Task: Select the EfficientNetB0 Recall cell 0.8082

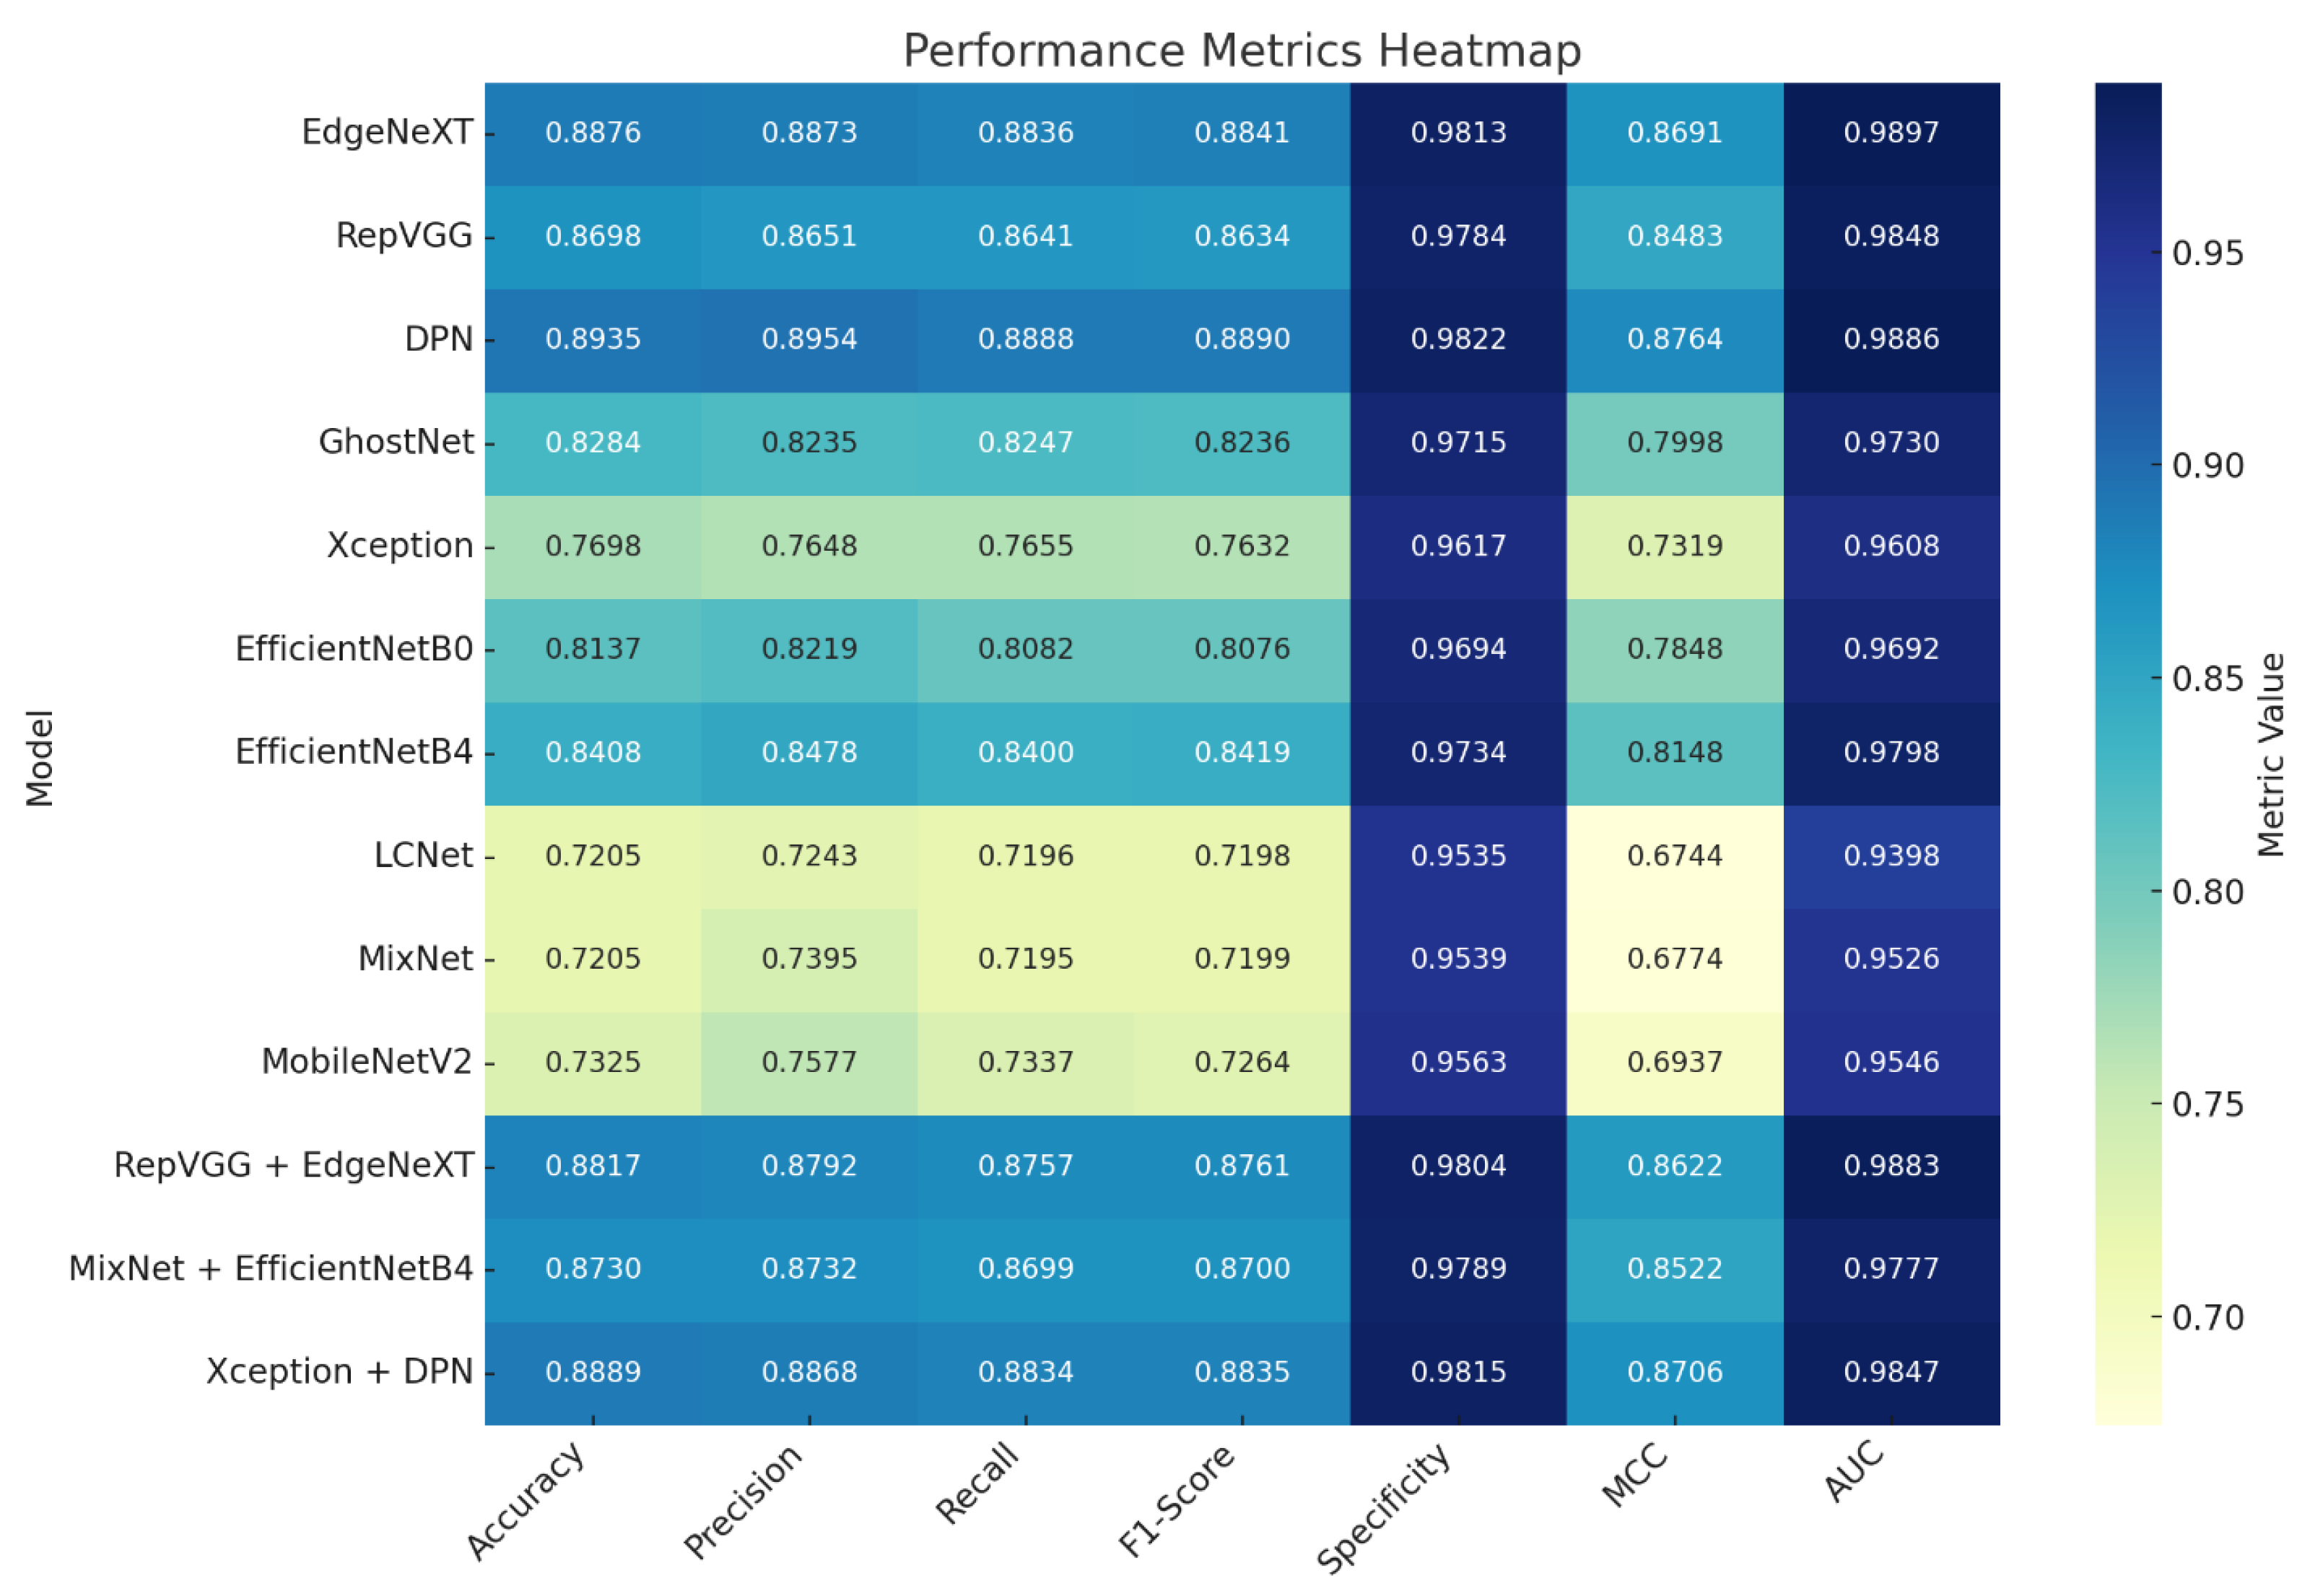Action: click(x=1025, y=649)
